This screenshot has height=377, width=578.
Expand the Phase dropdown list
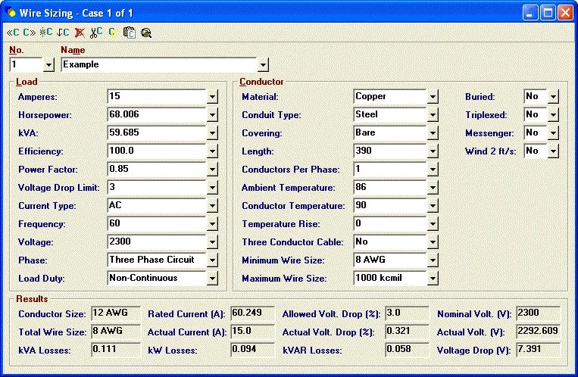coord(212,260)
